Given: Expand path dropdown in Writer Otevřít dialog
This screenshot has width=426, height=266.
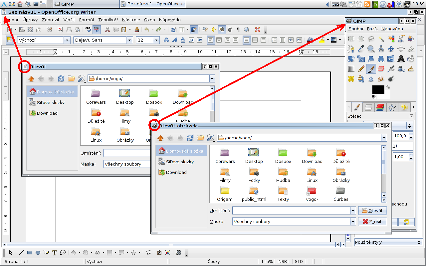Looking at the screenshot, I should [x=212, y=79].
